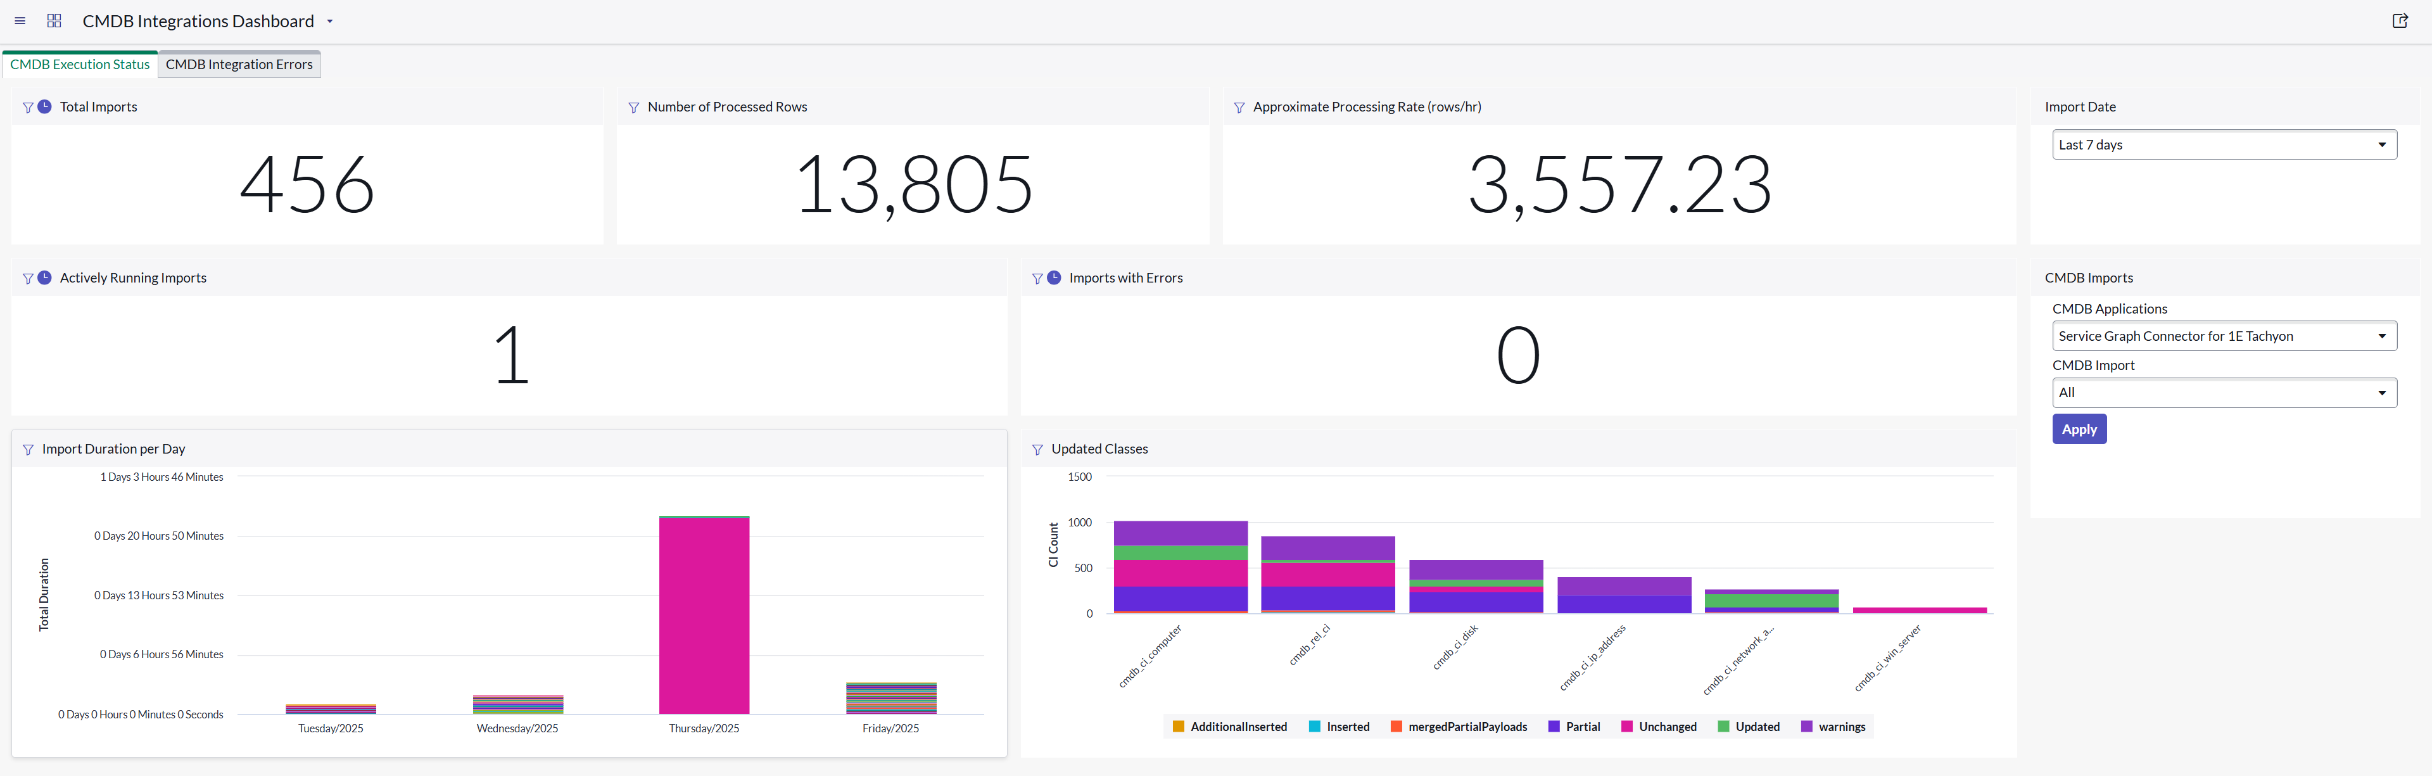Click the Processed Rows filter icon
The image size is (2432, 776).
633,108
